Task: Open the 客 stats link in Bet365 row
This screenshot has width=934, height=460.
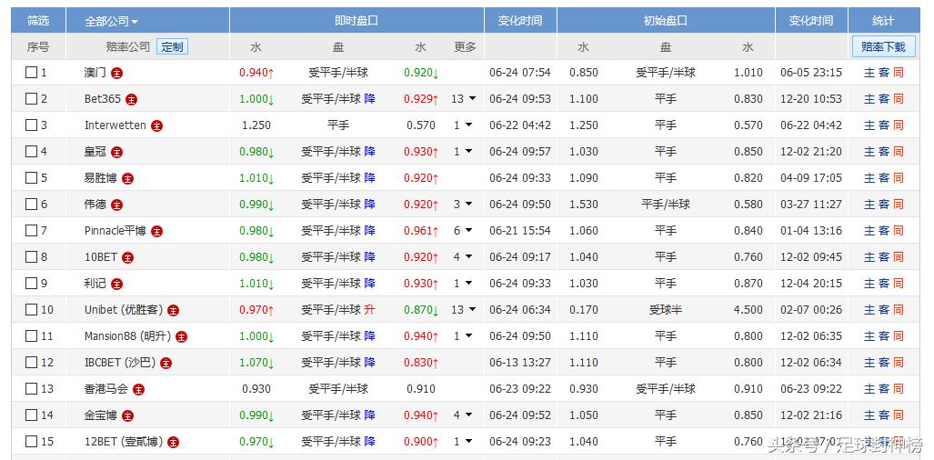Action: 883,99
